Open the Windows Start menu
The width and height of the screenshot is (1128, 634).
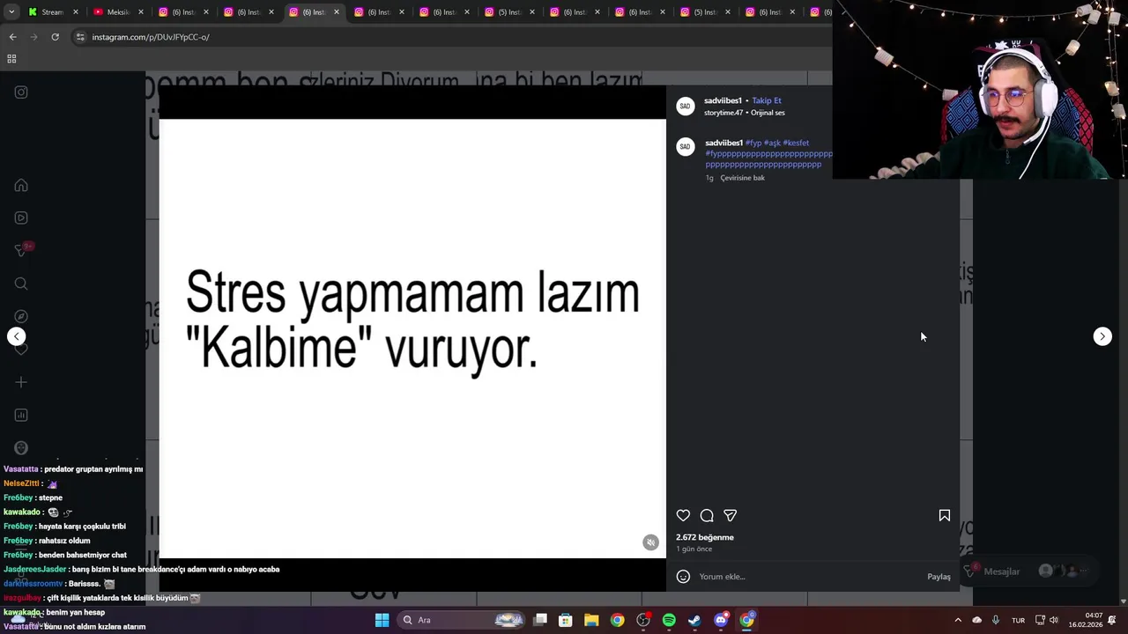pos(382,620)
